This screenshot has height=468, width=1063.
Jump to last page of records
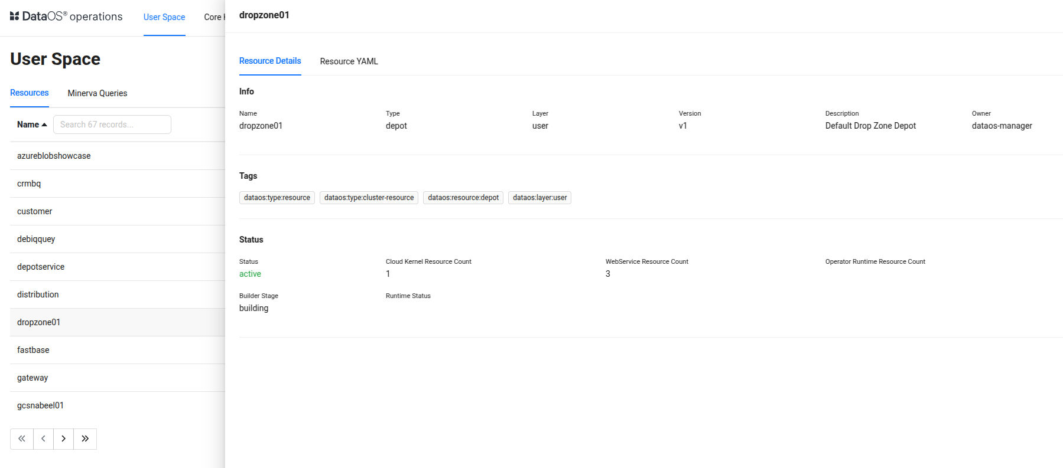85,438
